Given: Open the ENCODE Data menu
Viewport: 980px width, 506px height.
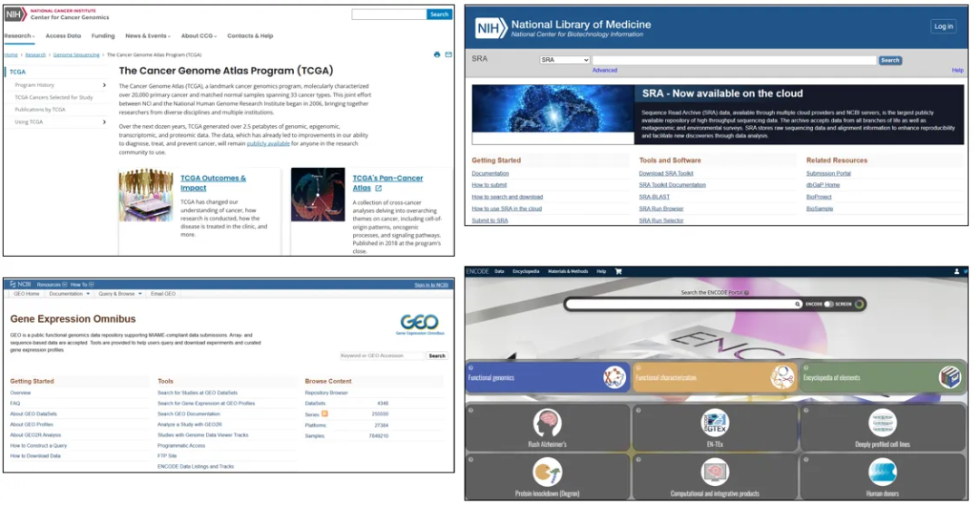Looking at the screenshot, I should 499,272.
